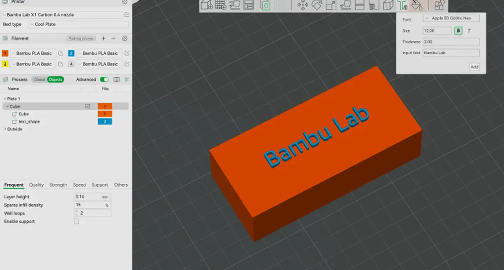
Task: Collapse the Cube parent object node
Action: [x=8, y=106]
